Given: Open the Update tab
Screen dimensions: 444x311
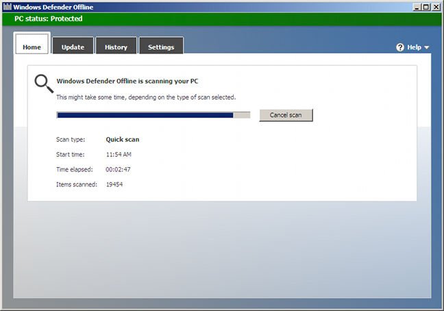Looking at the screenshot, I should click(x=73, y=45).
